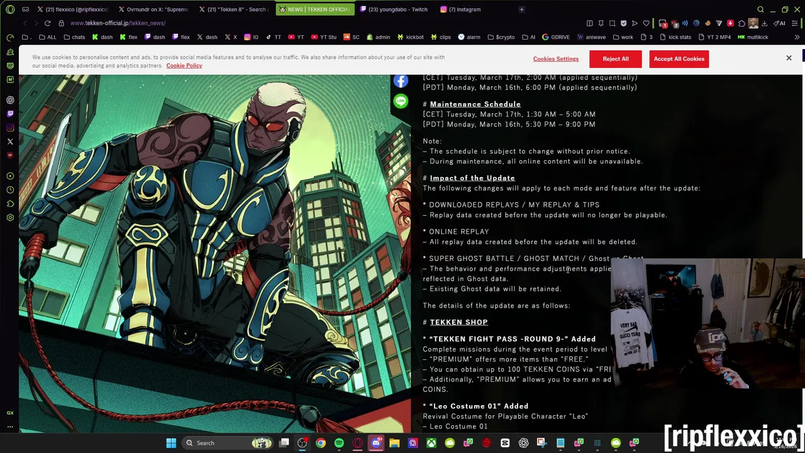Share page on LINE icon

coord(401,101)
